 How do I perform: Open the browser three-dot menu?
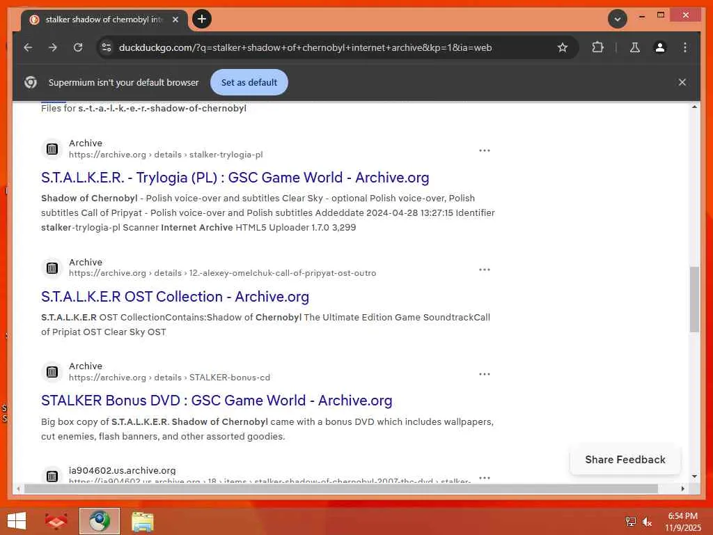[x=685, y=47]
